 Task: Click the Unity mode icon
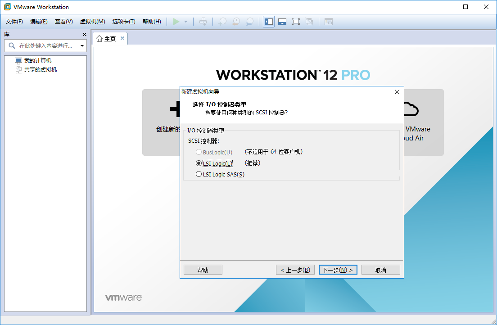(309, 22)
